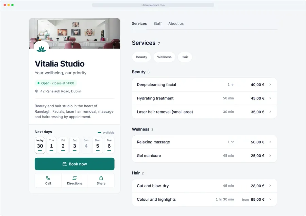
Task: Click the Call button label
Action: tap(48, 183)
